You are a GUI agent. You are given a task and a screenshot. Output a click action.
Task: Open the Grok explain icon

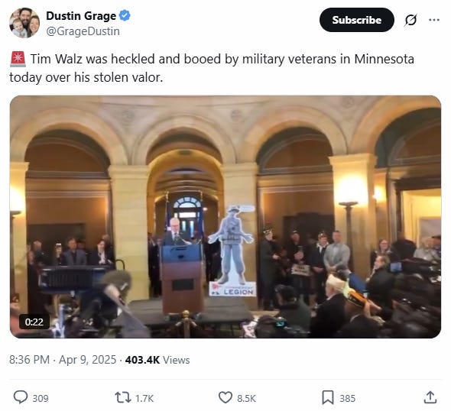410,20
